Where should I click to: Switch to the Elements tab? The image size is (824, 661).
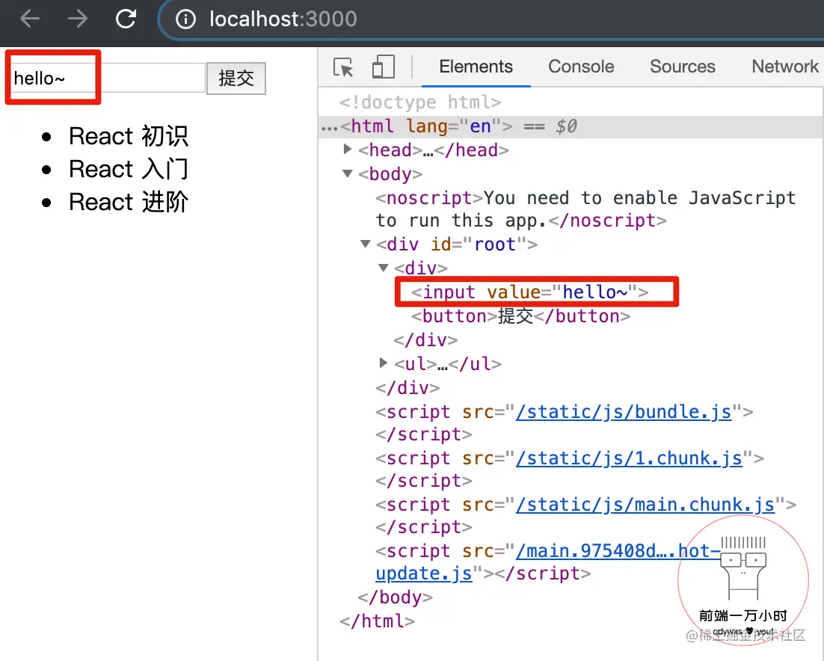pyautogui.click(x=476, y=67)
